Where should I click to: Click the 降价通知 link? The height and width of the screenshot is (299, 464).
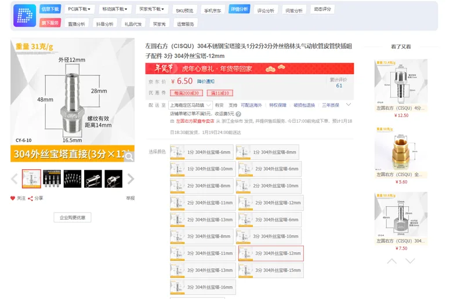click(206, 81)
